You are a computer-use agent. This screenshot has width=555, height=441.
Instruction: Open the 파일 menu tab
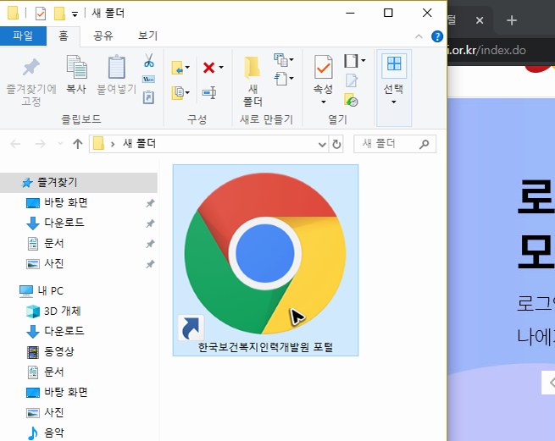(23, 36)
